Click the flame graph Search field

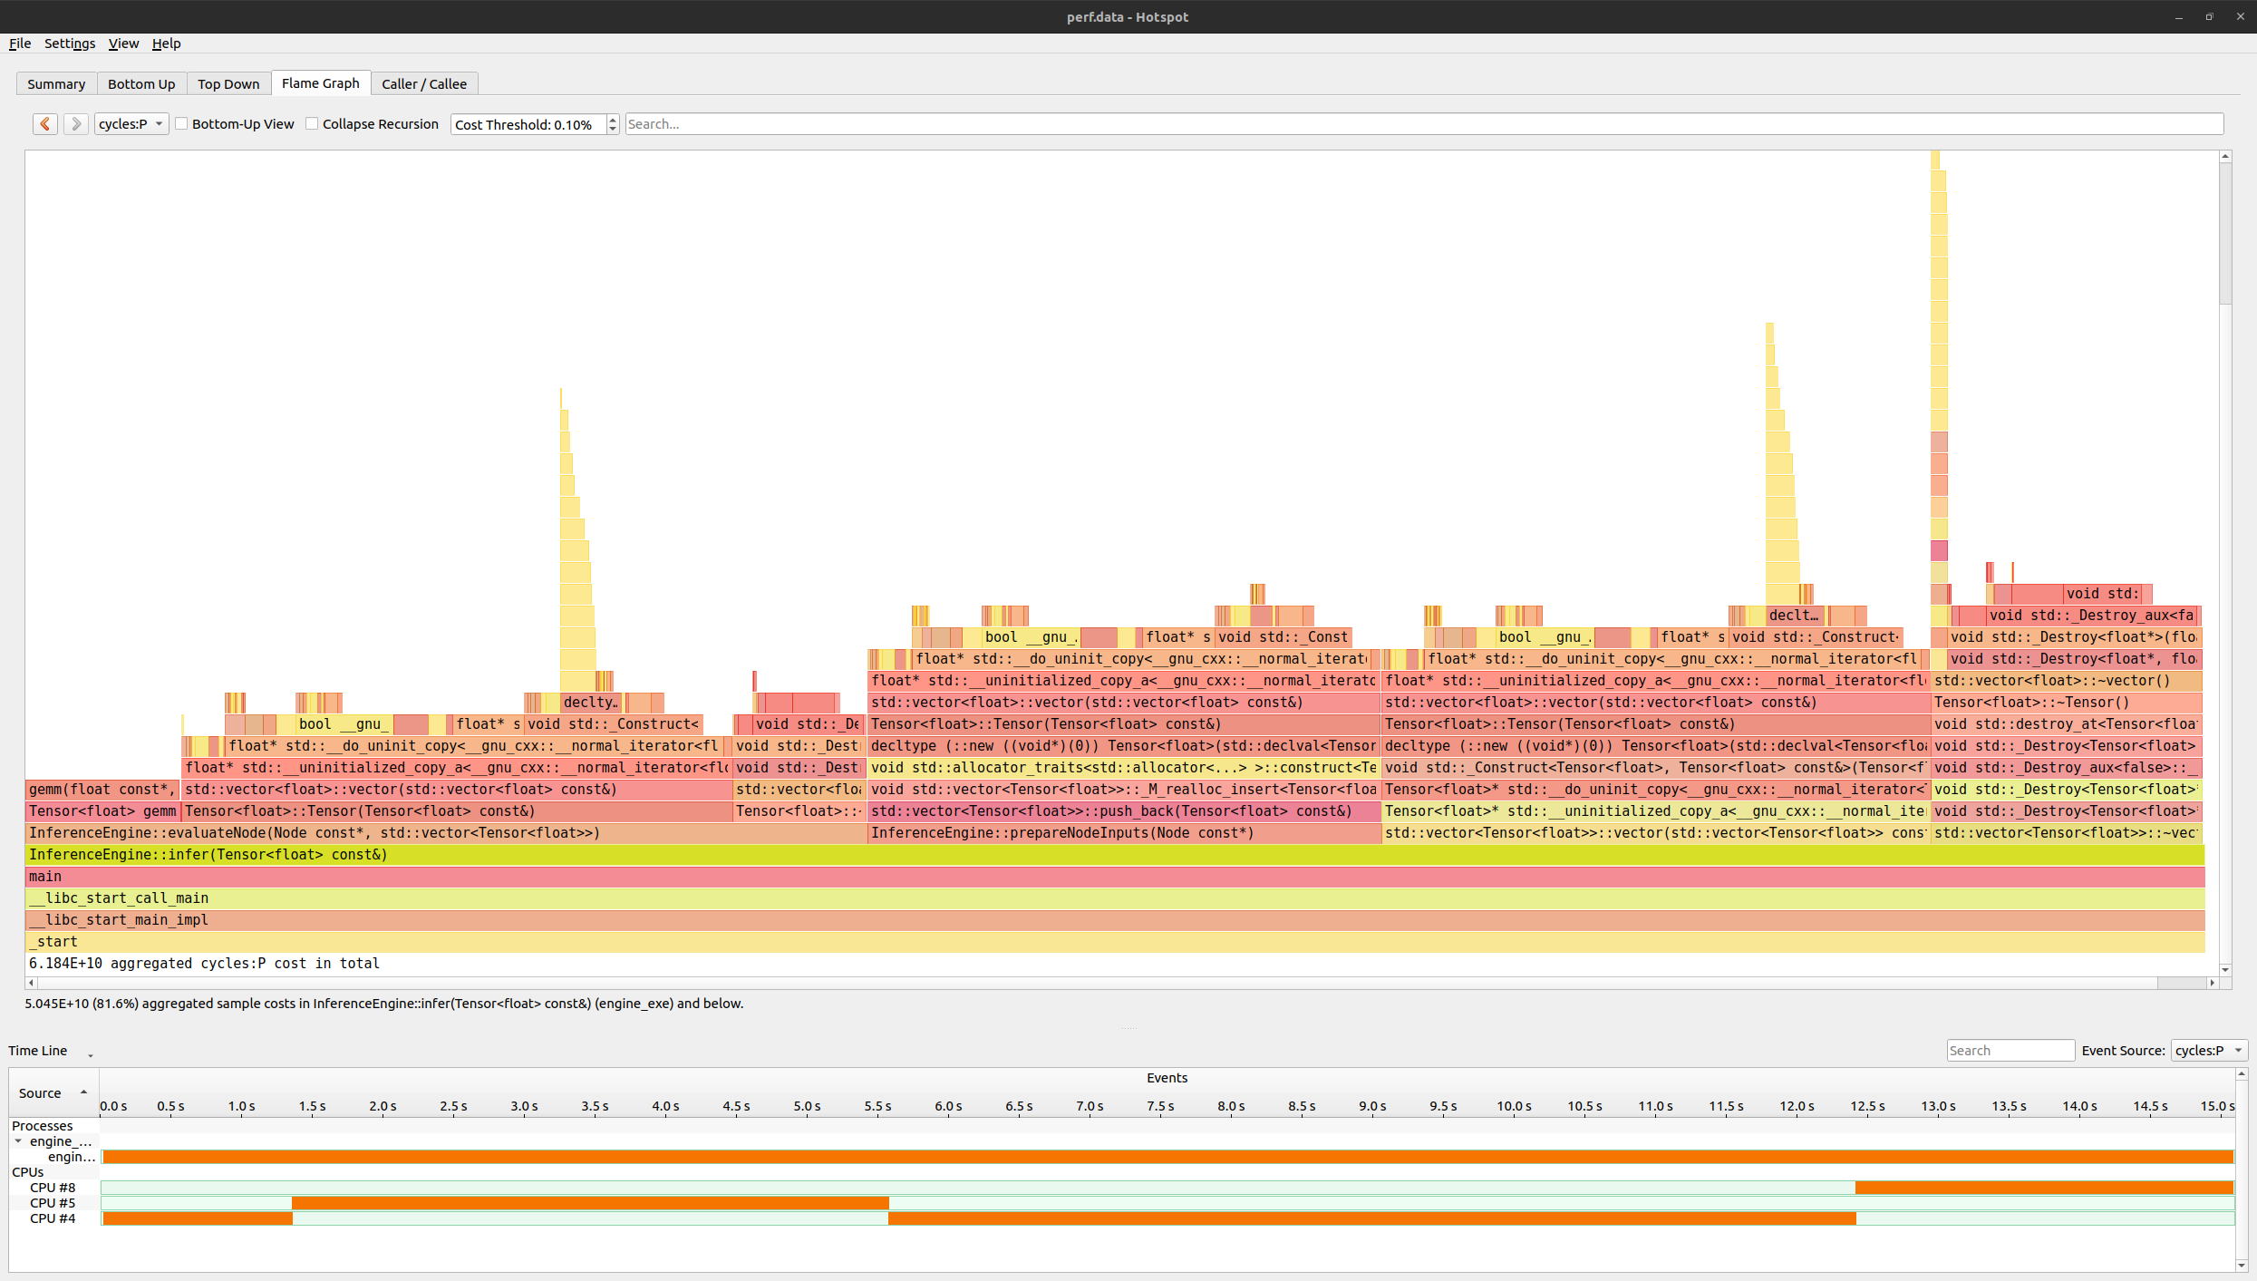point(1424,124)
